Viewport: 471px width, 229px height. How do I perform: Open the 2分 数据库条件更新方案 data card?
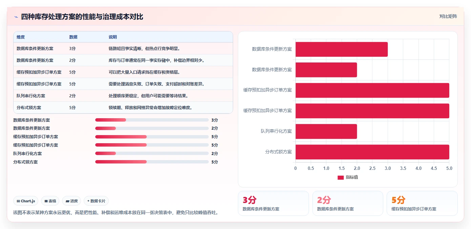[x=348, y=203]
